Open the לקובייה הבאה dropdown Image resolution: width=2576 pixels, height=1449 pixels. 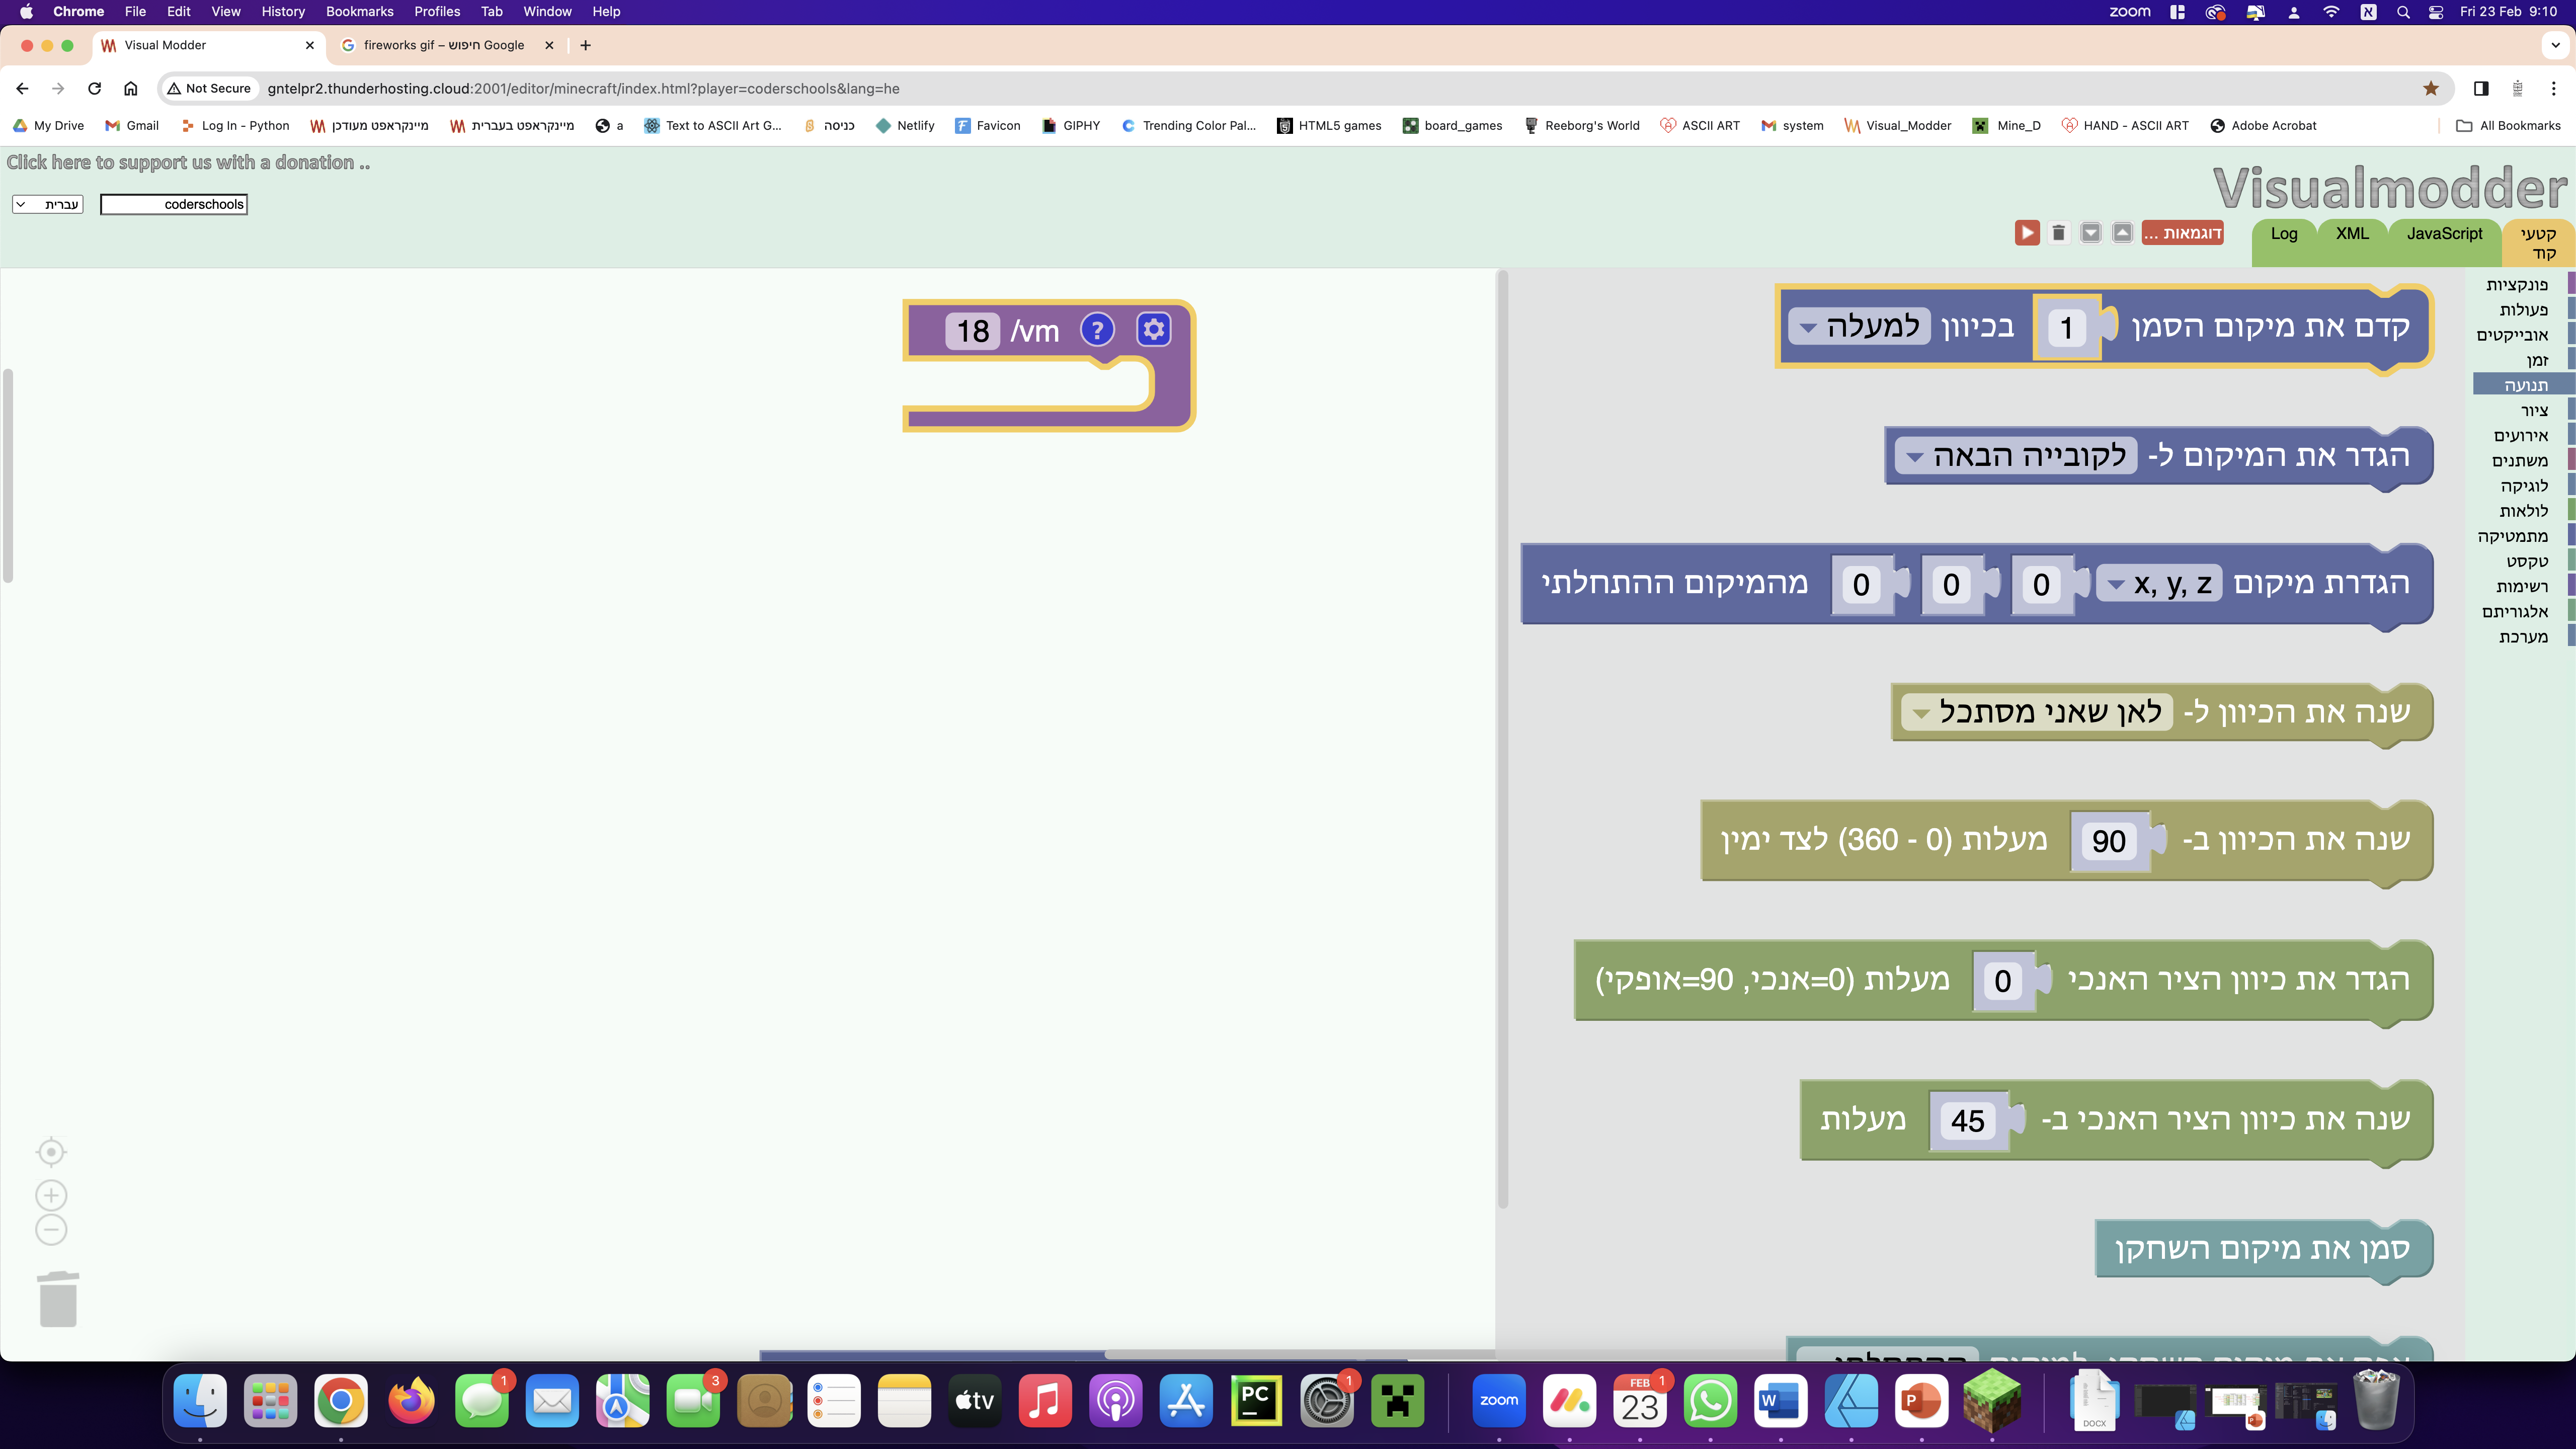pos(2015,456)
